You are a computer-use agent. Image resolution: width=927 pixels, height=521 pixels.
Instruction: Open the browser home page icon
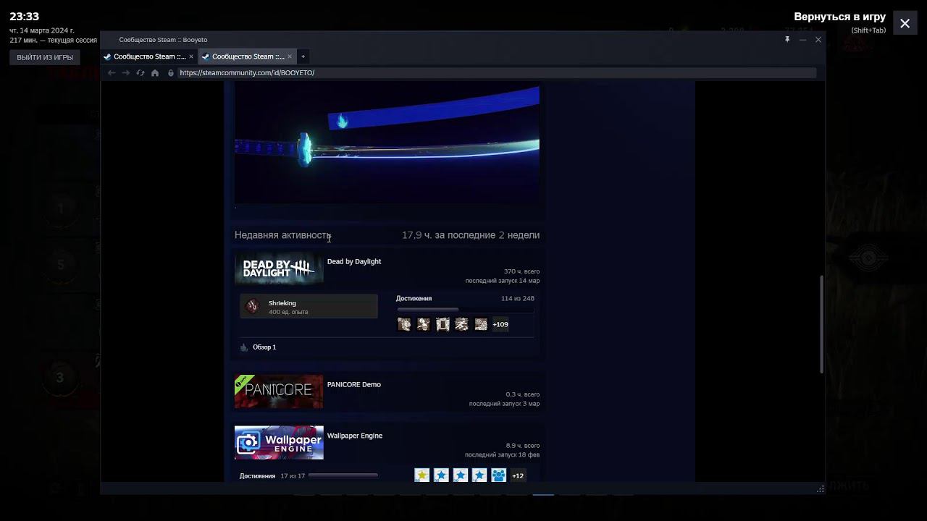(155, 73)
